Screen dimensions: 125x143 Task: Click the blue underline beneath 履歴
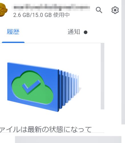tap(13, 42)
